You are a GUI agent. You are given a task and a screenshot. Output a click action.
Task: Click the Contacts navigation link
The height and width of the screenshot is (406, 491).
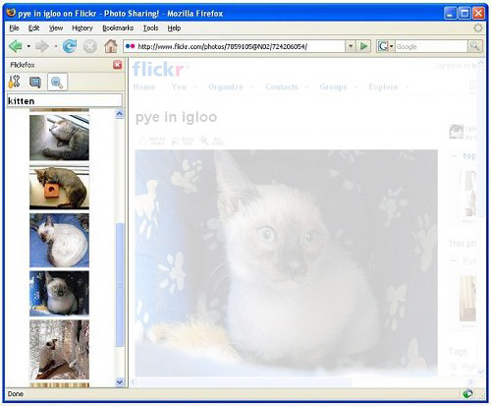pyautogui.click(x=282, y=87)
